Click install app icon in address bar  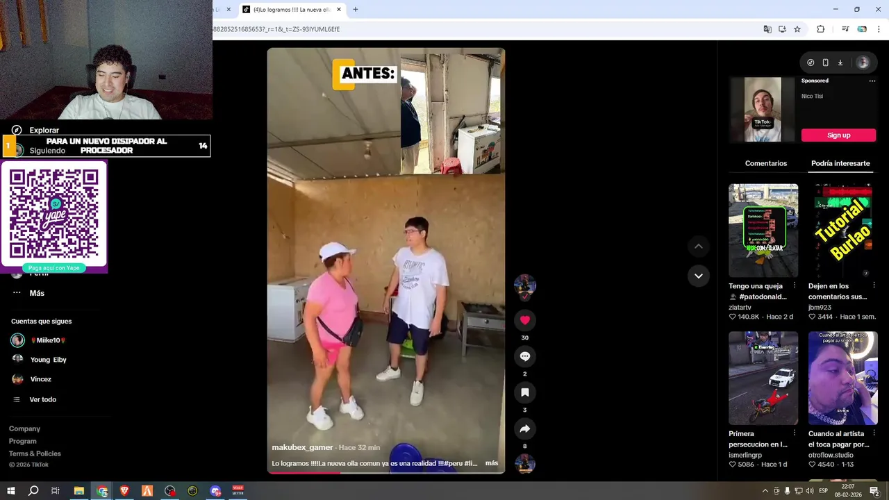[x=782, y=29]
